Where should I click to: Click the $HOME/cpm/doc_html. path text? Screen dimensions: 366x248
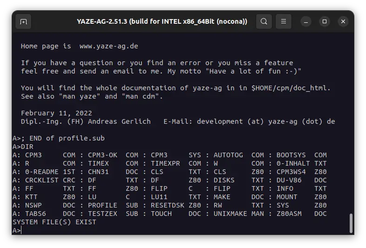(291, 88)
